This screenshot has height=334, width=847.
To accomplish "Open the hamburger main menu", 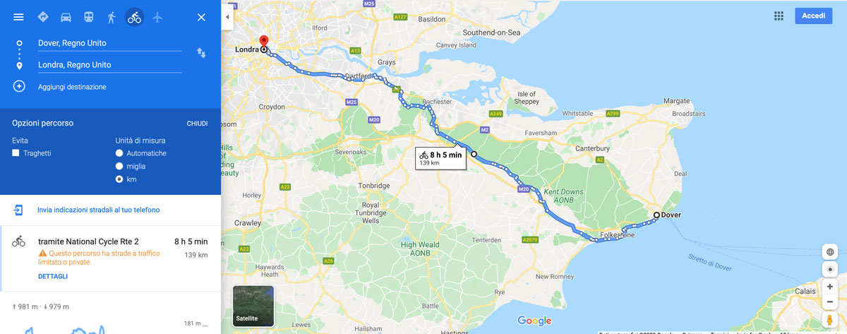I will [x=19, y=17].
